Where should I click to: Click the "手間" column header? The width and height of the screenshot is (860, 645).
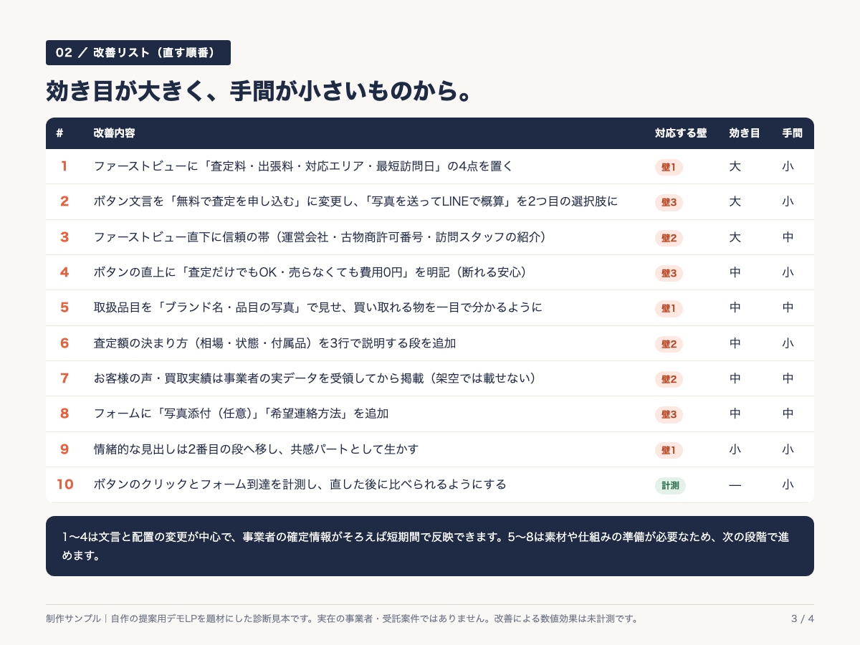point(792,133)
